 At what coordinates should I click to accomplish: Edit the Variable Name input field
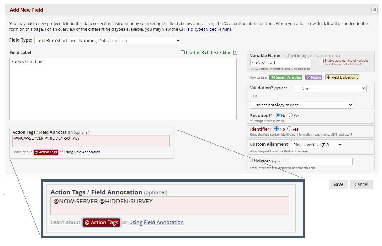[x=281, y=62]
